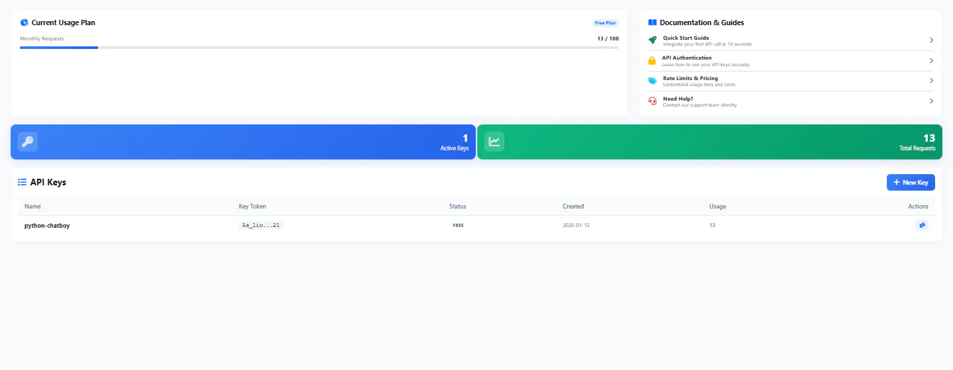Click the Actions column header

(x=918, y=207)
